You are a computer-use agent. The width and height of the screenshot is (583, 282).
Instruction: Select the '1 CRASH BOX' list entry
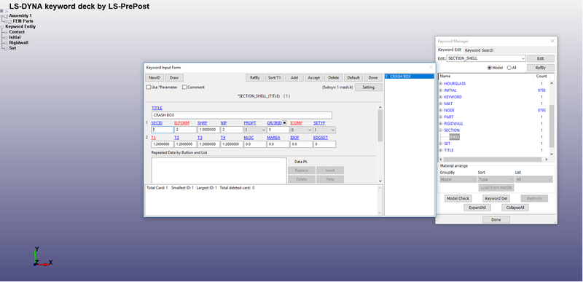click(410, 77)
